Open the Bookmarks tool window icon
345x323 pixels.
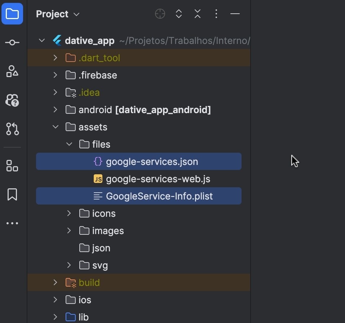[x=12, y=194]
